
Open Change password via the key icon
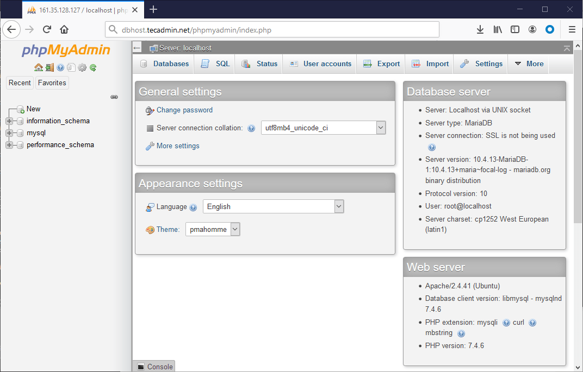[149, 110]
